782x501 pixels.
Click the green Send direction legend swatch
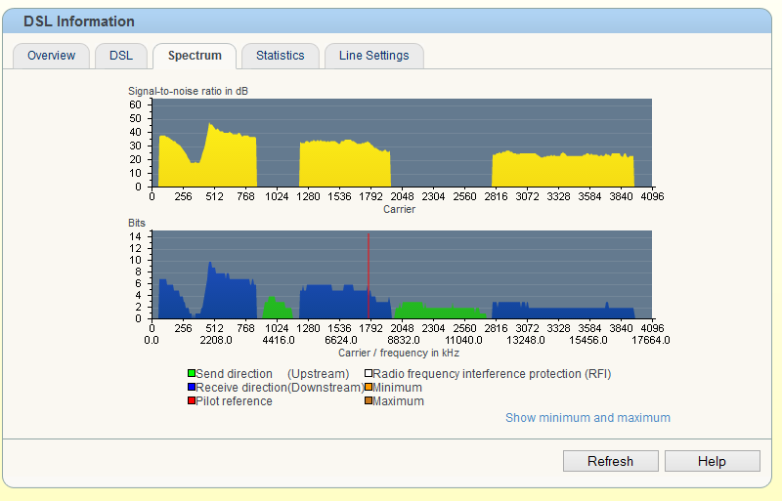click(192, 374)
